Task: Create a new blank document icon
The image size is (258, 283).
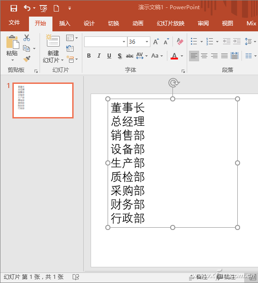Action: coord(57,8)
